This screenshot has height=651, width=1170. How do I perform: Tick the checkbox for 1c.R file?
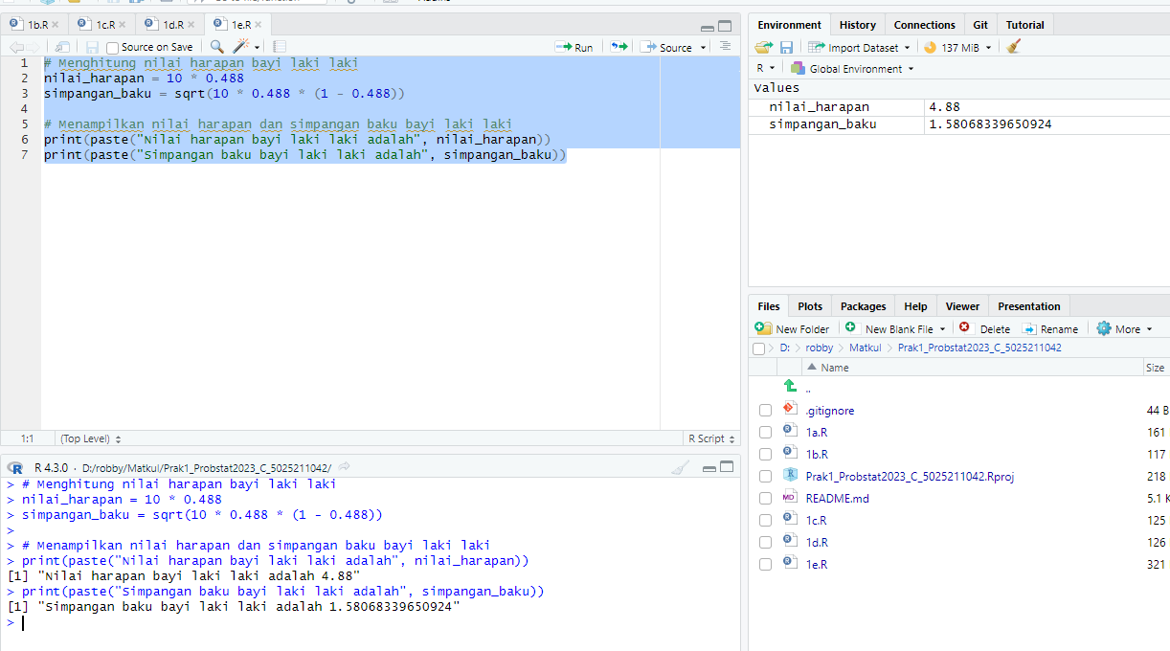[765, 521]
